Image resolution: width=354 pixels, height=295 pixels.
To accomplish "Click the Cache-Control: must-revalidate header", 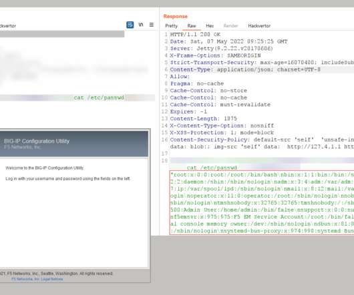I will point(220,104).
